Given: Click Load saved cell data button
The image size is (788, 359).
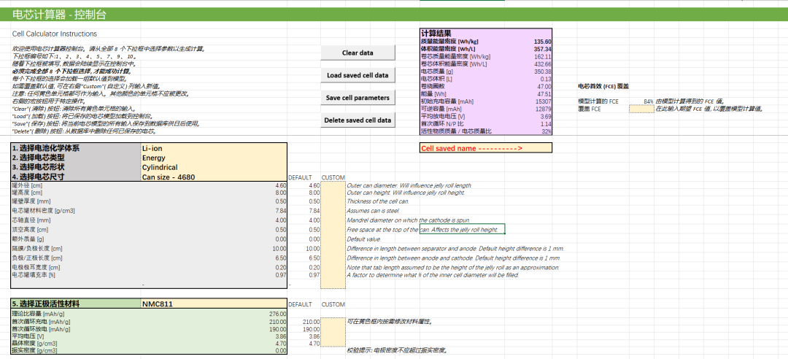Looking at the screenshot, I should 358,75.
